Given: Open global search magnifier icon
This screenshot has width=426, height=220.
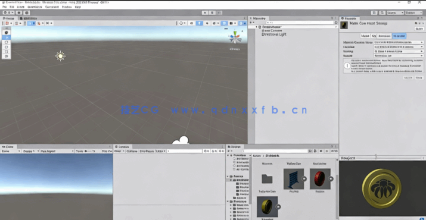Looking at the screenshot, I should coord(382,12).
